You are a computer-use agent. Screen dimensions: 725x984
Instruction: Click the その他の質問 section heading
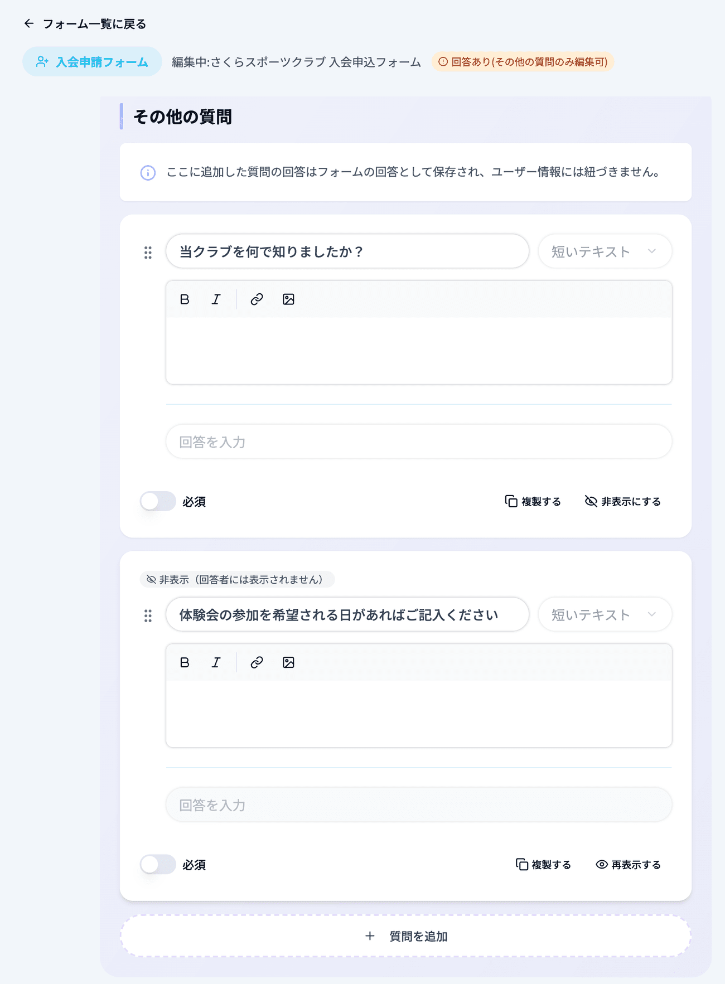[x=182, y=117]
